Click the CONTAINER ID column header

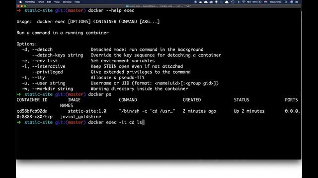tap(32, 100)
